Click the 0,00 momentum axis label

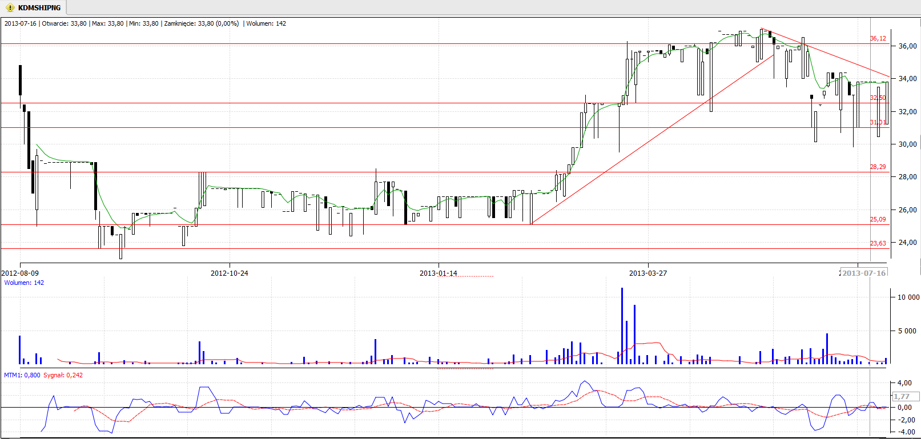tap(904, 408)
